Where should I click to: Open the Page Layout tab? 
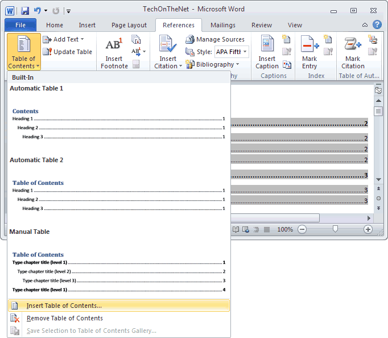129,25
